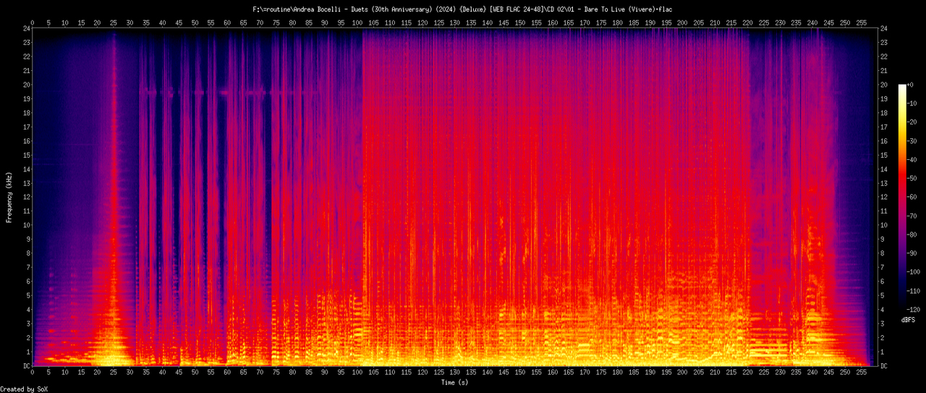Viewport: 926px width, 393px height.
Task: Click the "Time (s)" axis label
Action: coord(456,382)
